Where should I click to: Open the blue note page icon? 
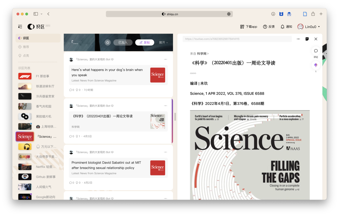tap(305, 14)
